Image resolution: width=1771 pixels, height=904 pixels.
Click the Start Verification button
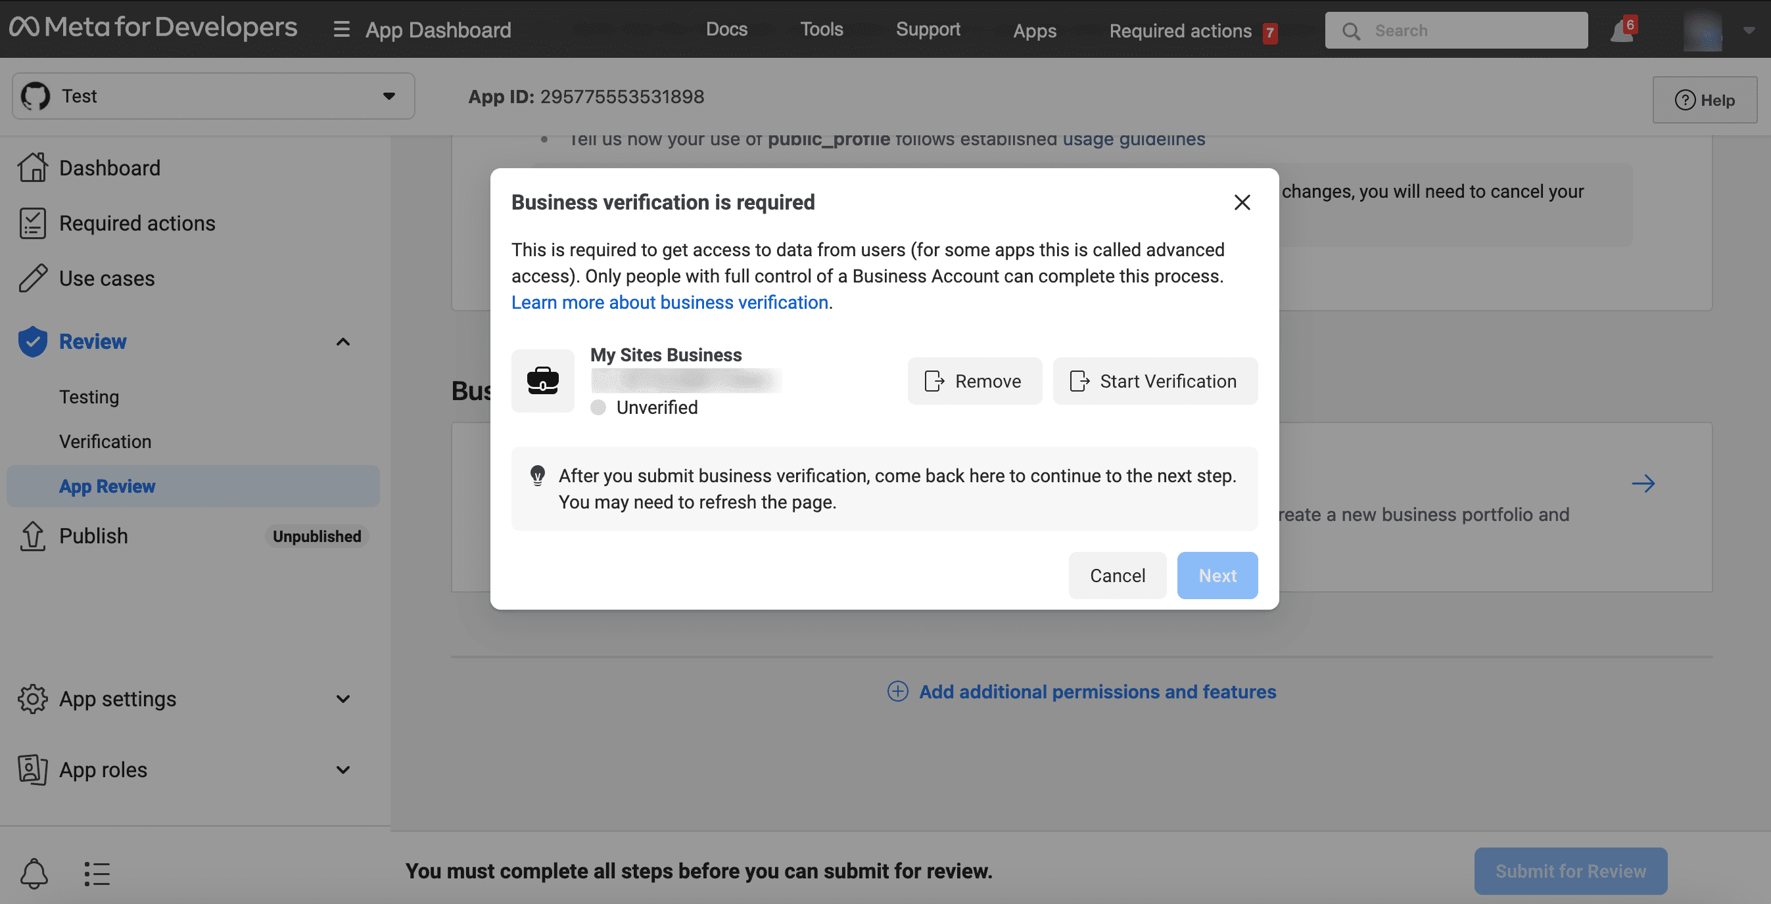1154,380
